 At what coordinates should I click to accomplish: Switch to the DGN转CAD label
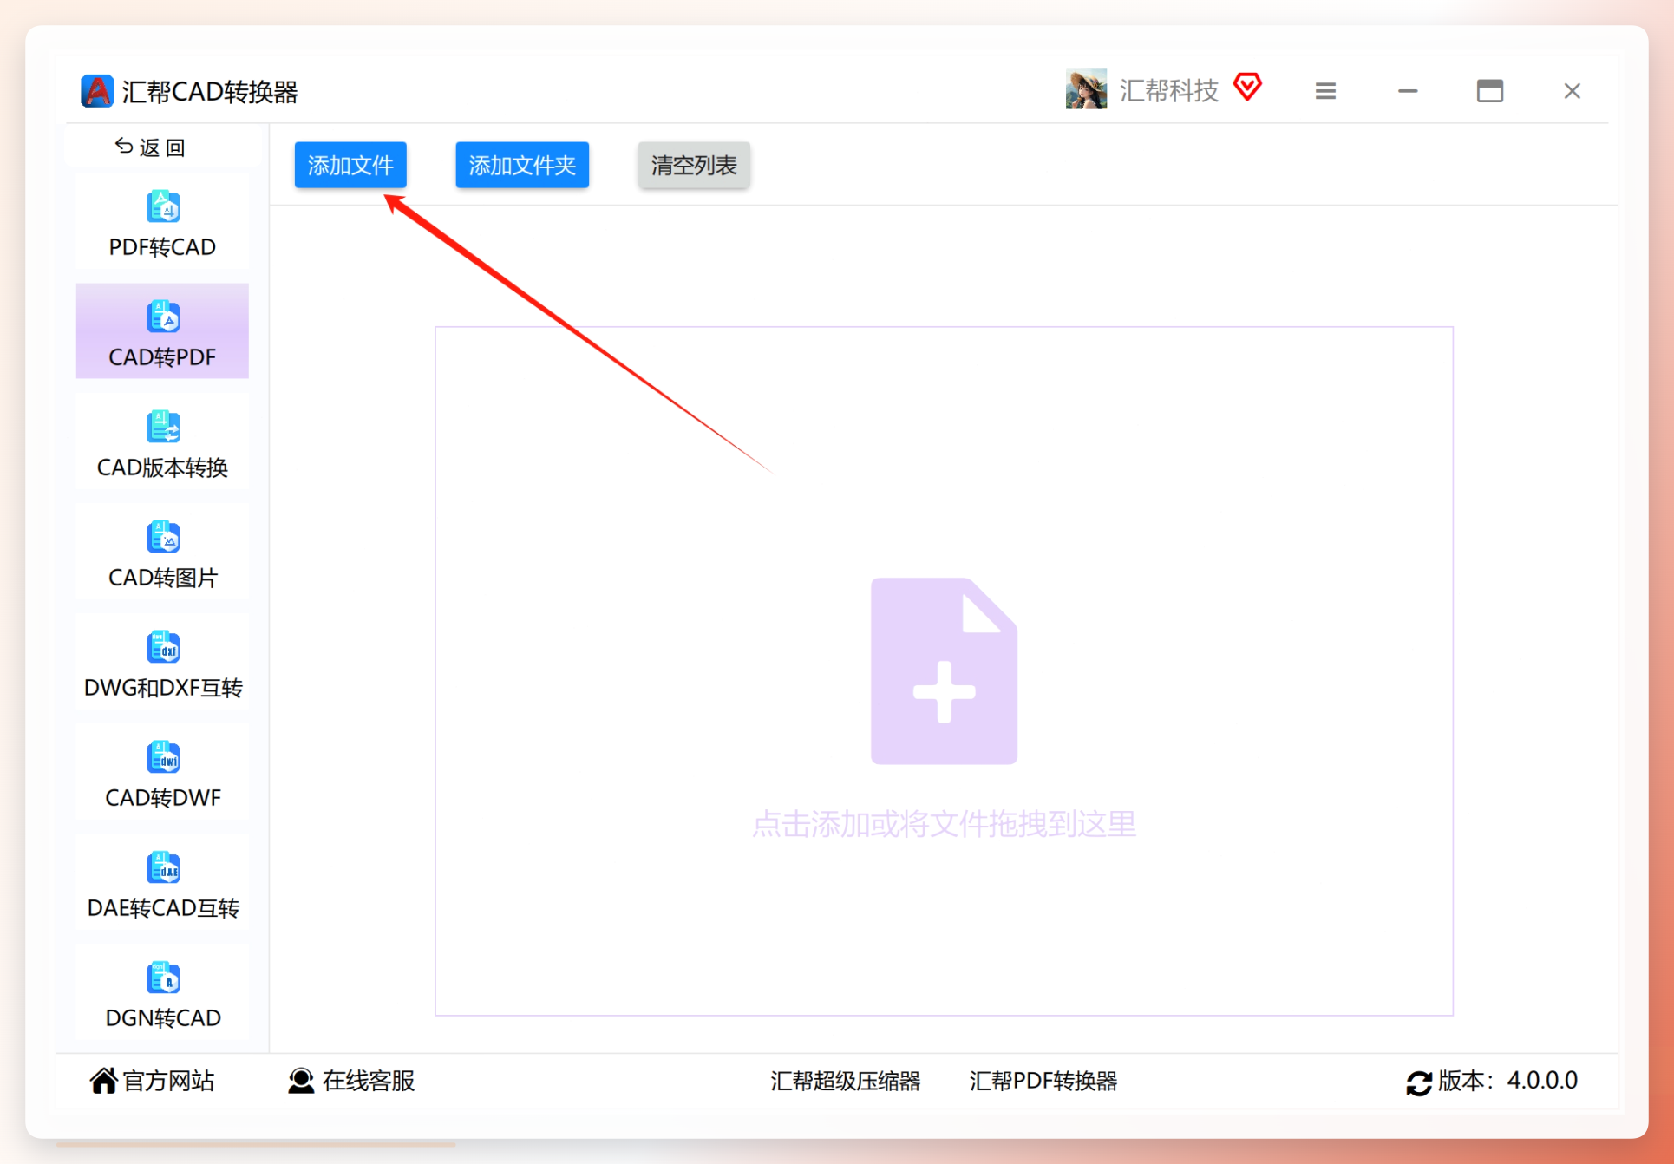click(x=163, y=1018)
